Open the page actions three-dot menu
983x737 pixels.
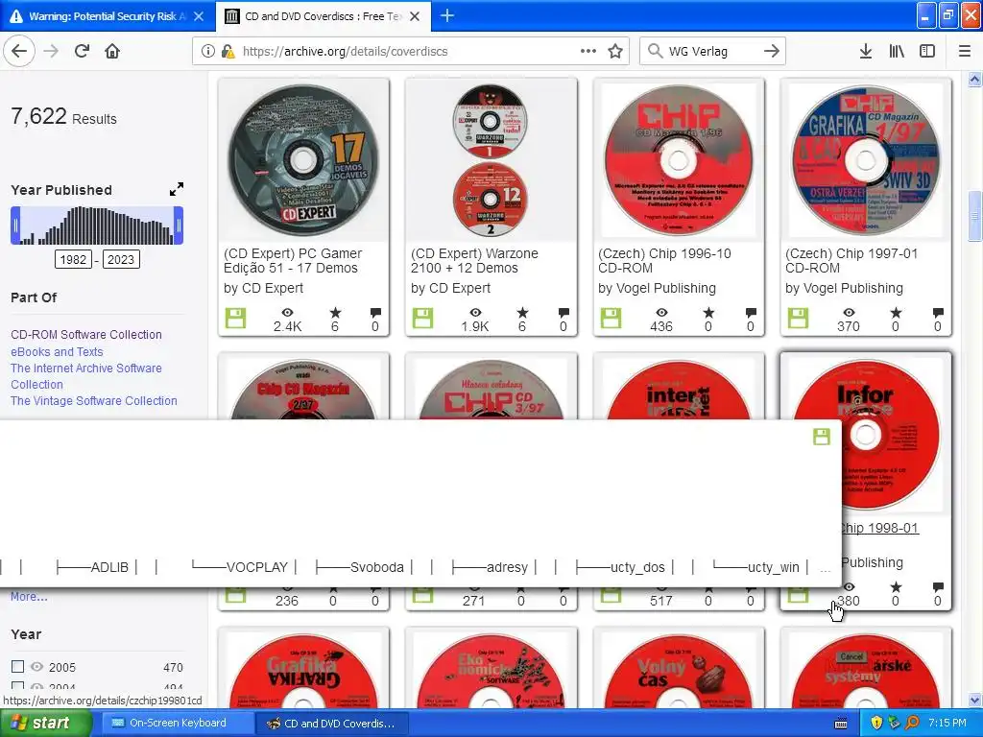tap(588, 51)
